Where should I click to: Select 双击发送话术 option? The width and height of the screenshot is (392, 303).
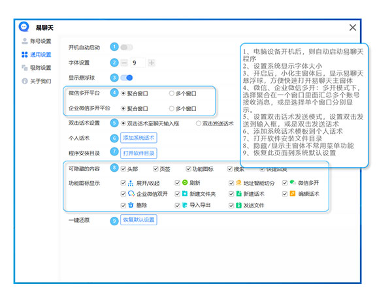click(x=199, y=123)
